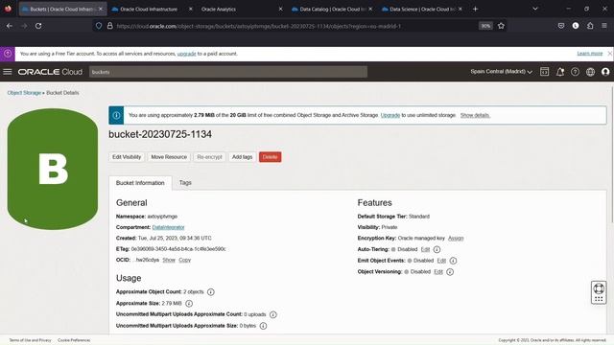Open a new browser tab with plus button
This screenshot has width=614, height=345.
point(476,9)
